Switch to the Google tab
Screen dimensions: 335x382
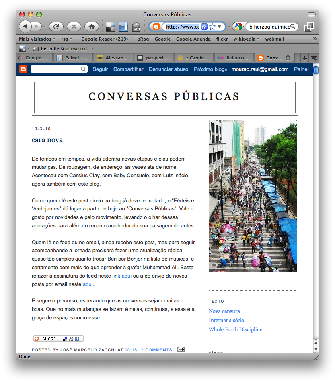tap(36, 58)
